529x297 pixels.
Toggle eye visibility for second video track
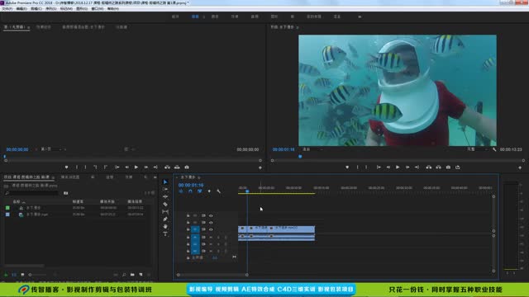[x=211, y=223]
